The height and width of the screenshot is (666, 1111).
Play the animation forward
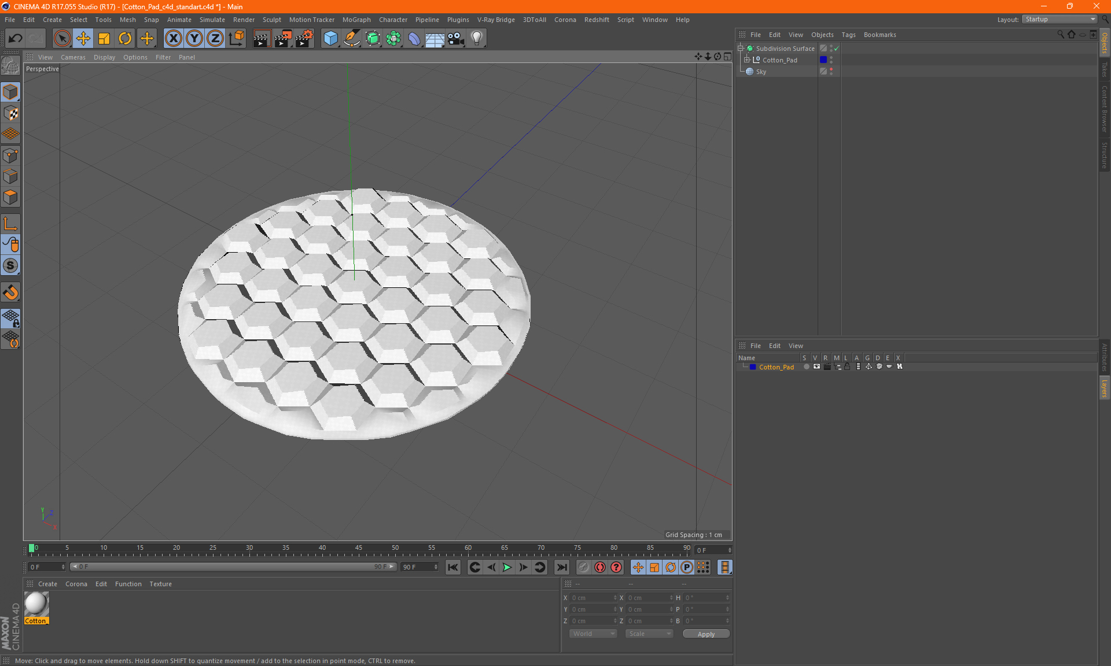coord(507,567)
